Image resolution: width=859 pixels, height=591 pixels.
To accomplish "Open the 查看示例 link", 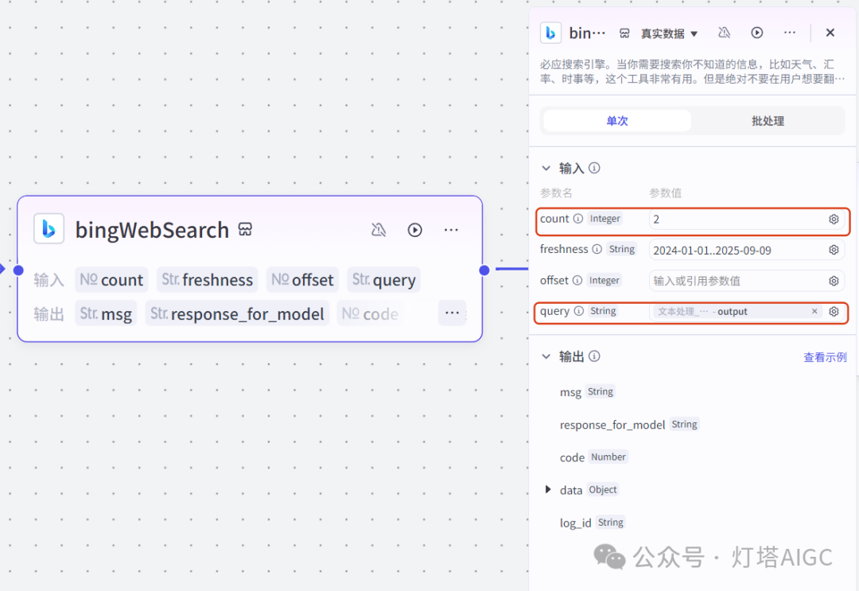I will [x=825, y=357].
